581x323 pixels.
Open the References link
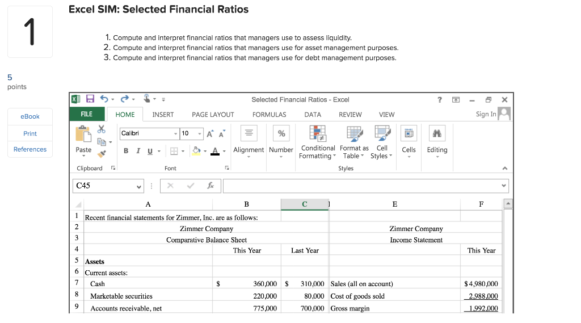[x=30, y=149]
